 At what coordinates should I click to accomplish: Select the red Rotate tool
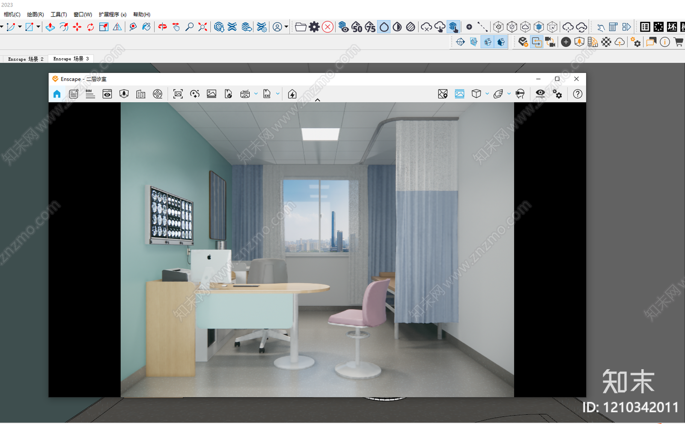pos(90,27)
